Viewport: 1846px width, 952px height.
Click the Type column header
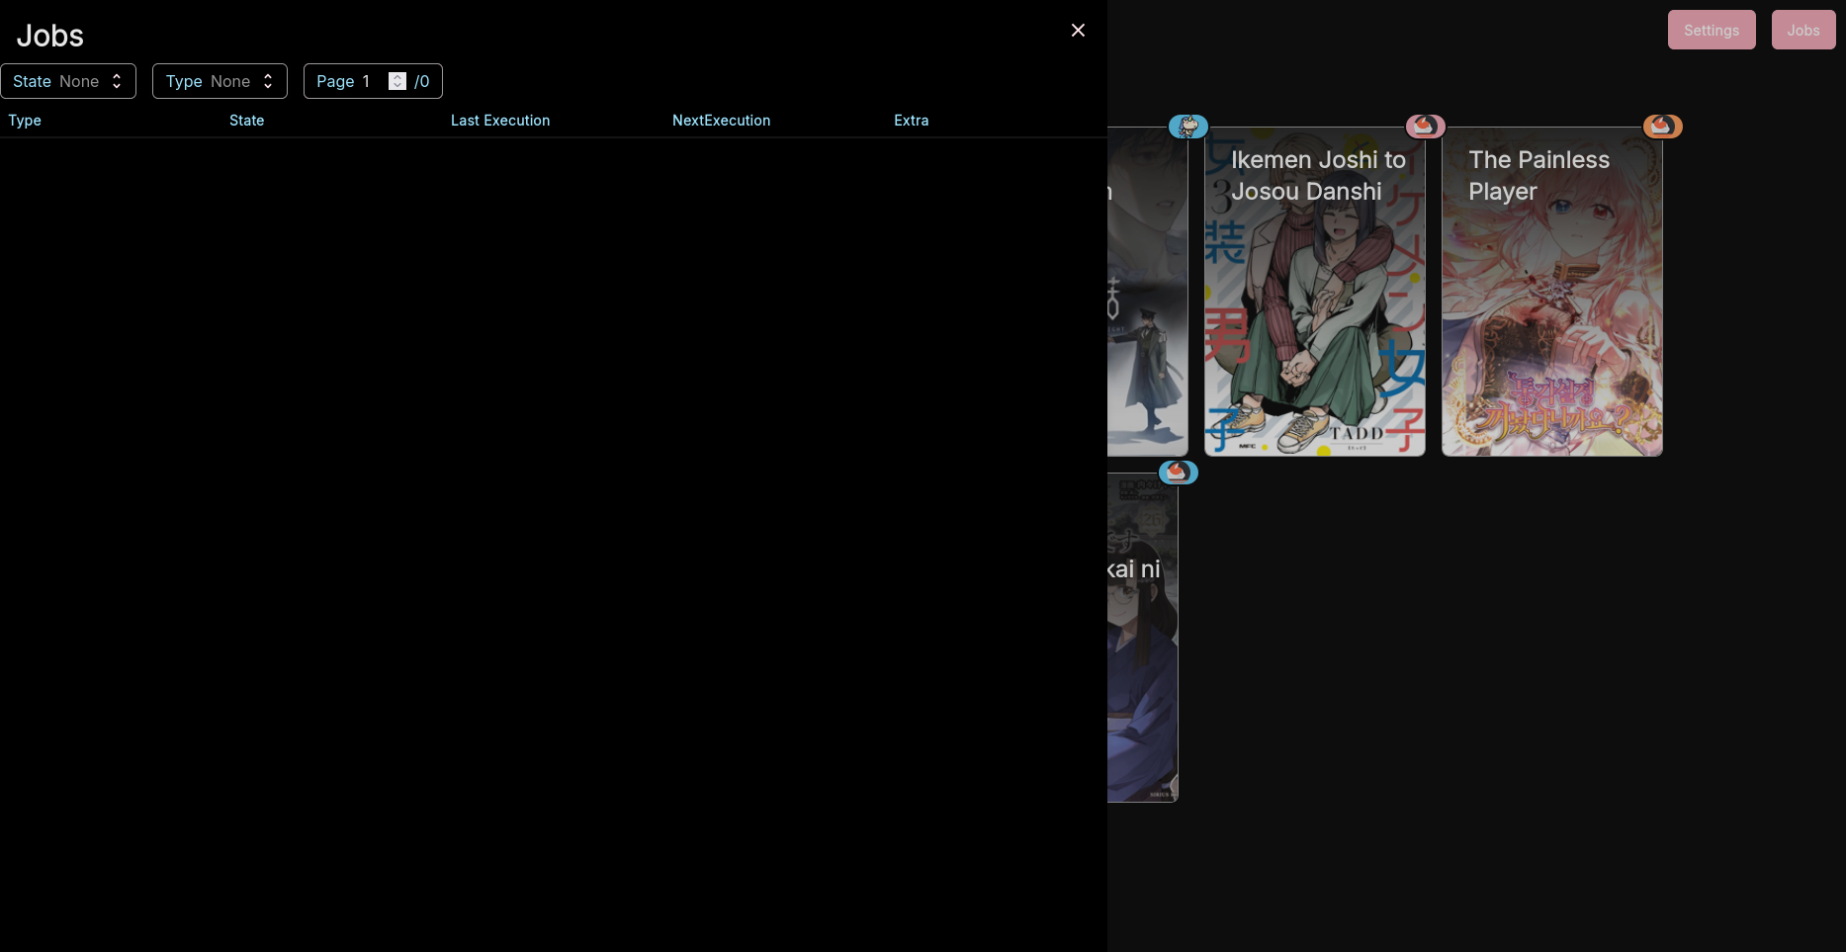[x=25, y=121]
